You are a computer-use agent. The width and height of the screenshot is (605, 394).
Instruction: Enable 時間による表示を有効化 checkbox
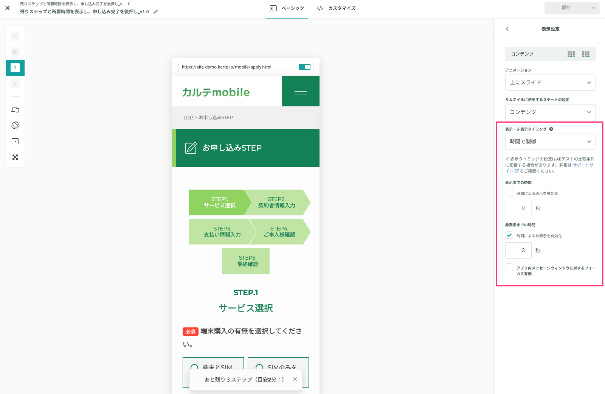tap(509, 193)
